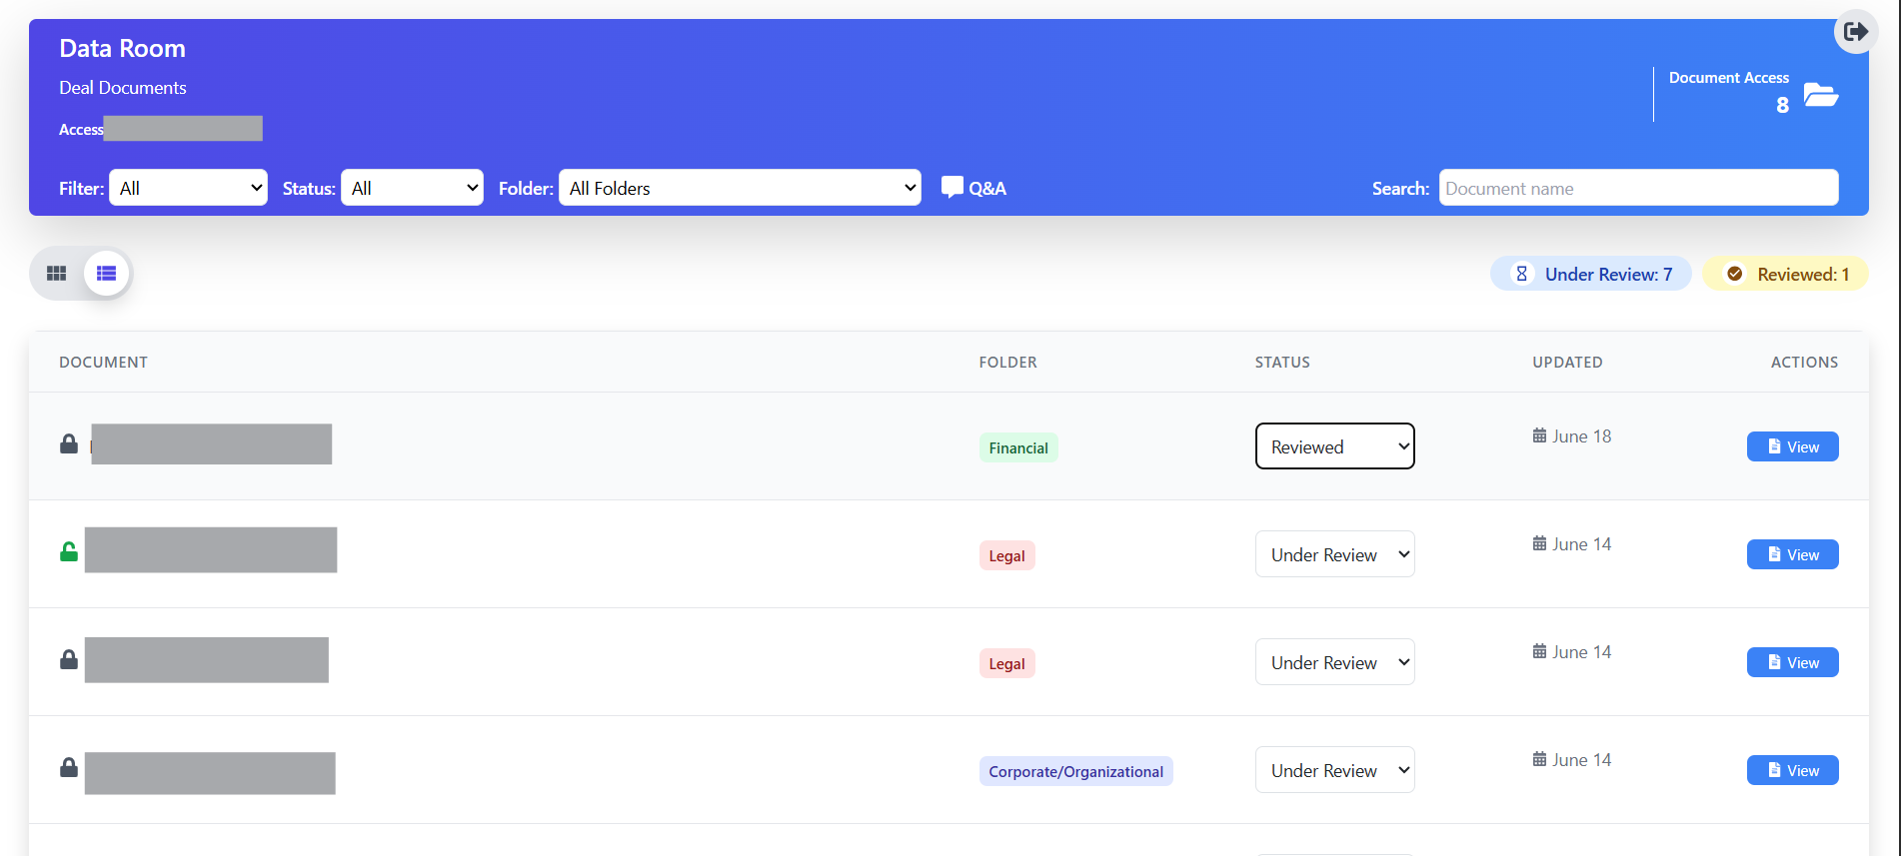Click the Deal Documents subtitle
The width and height of the screenshot is (1901, 856).
[122, 88]
